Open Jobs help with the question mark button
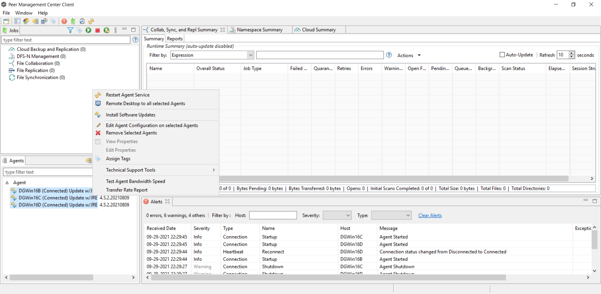 point(135,40)
